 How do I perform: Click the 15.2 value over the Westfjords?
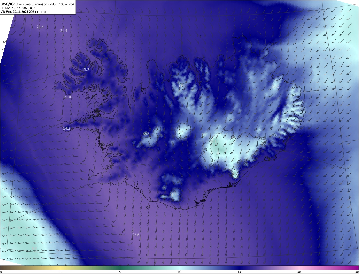86,69
